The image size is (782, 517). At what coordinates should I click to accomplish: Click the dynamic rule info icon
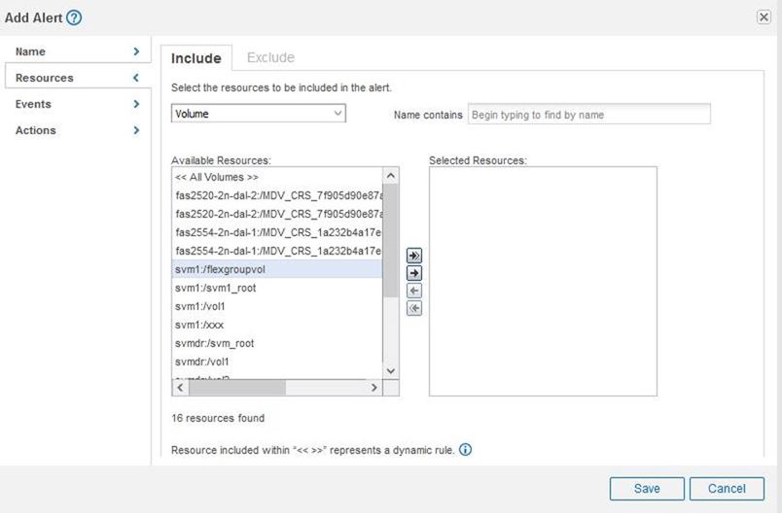coord(465,450)
